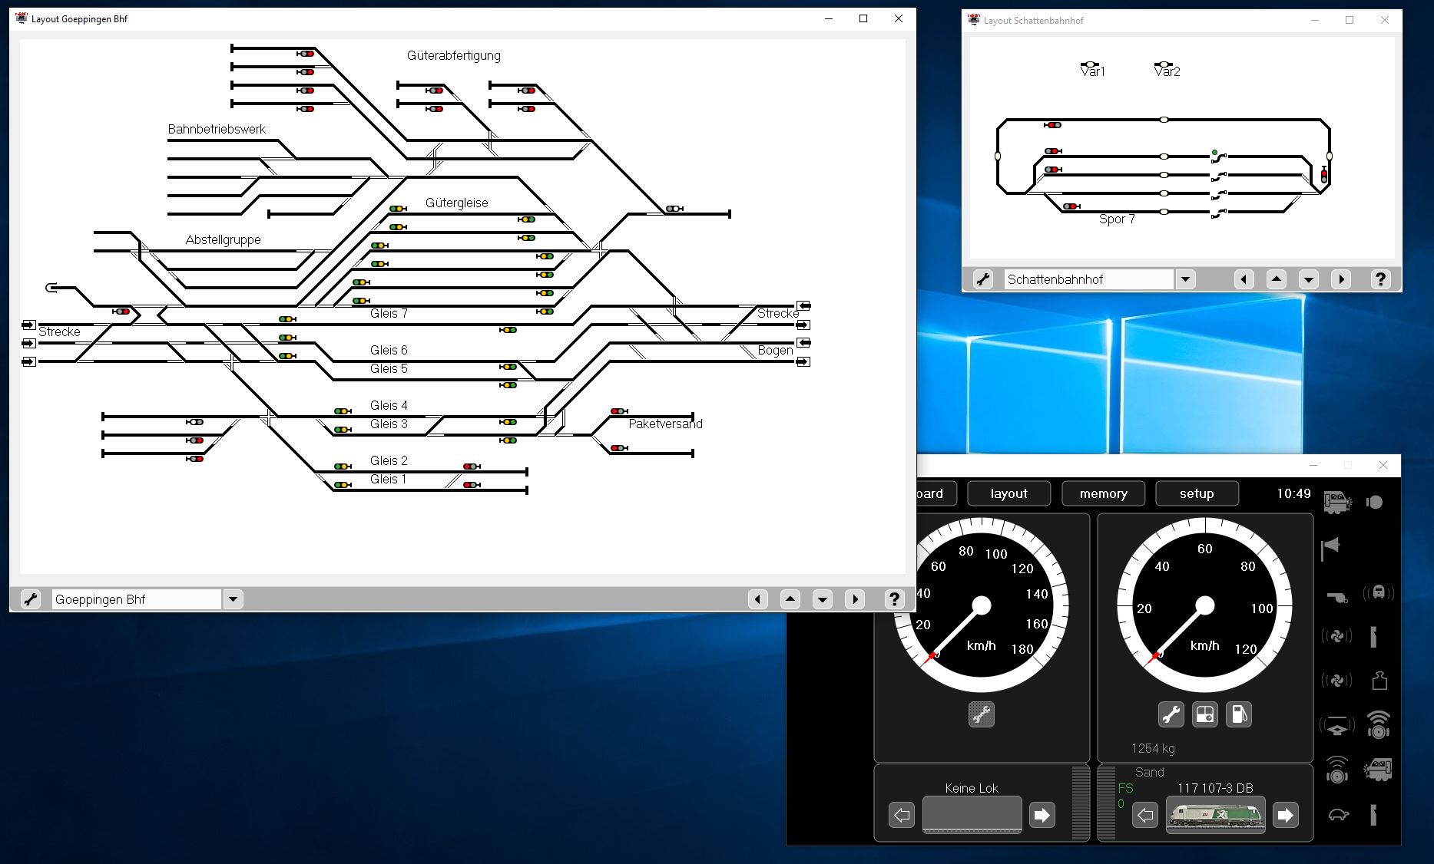
Task: Toggle the Var2 indicator in Schattenbahnhof
Action: [1164, 64]
